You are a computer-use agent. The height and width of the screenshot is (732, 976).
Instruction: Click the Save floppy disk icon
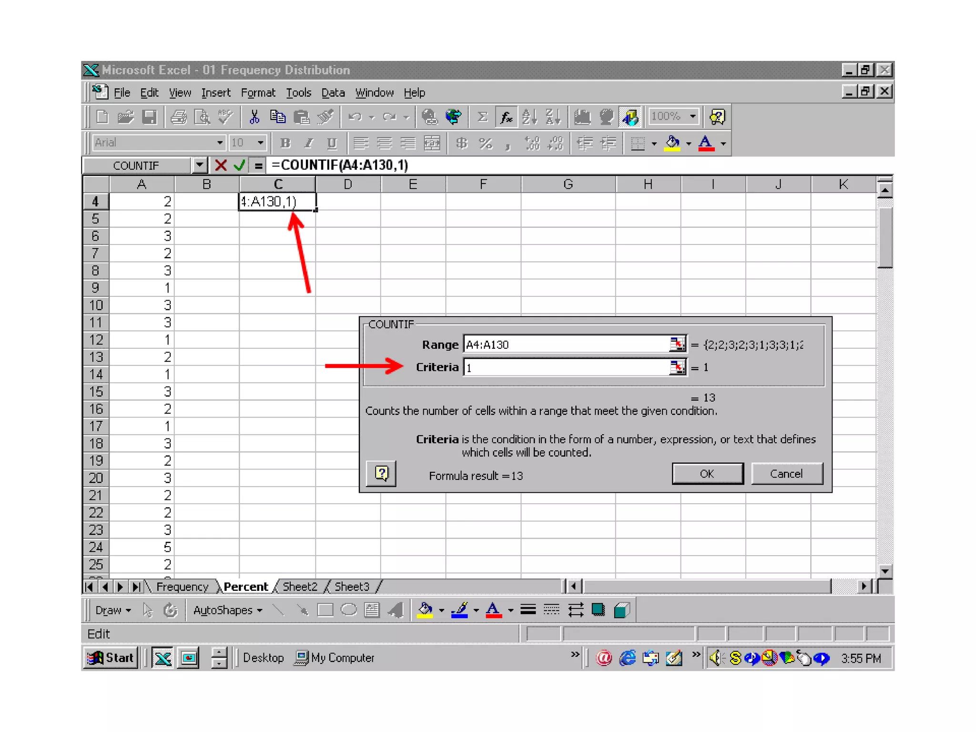[149, 117]
